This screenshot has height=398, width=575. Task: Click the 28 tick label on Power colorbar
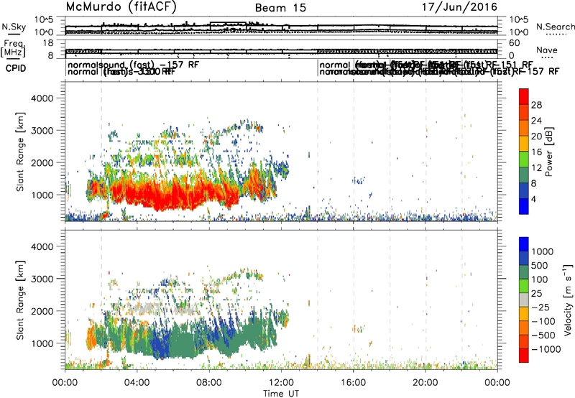pos(536,105)
